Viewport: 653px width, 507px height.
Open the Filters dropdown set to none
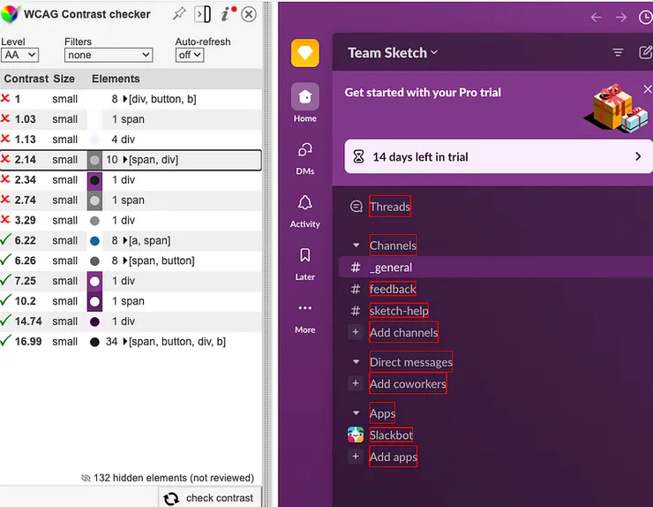point(109,55)
